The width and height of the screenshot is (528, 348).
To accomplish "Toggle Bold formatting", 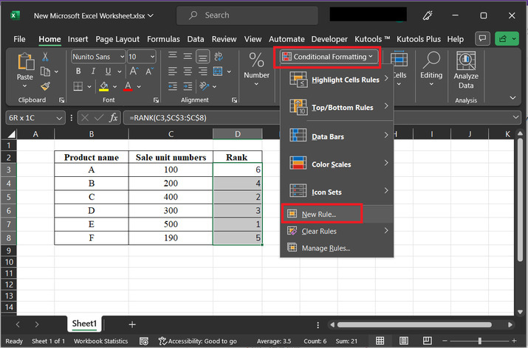I will click(x=77, y=72).
